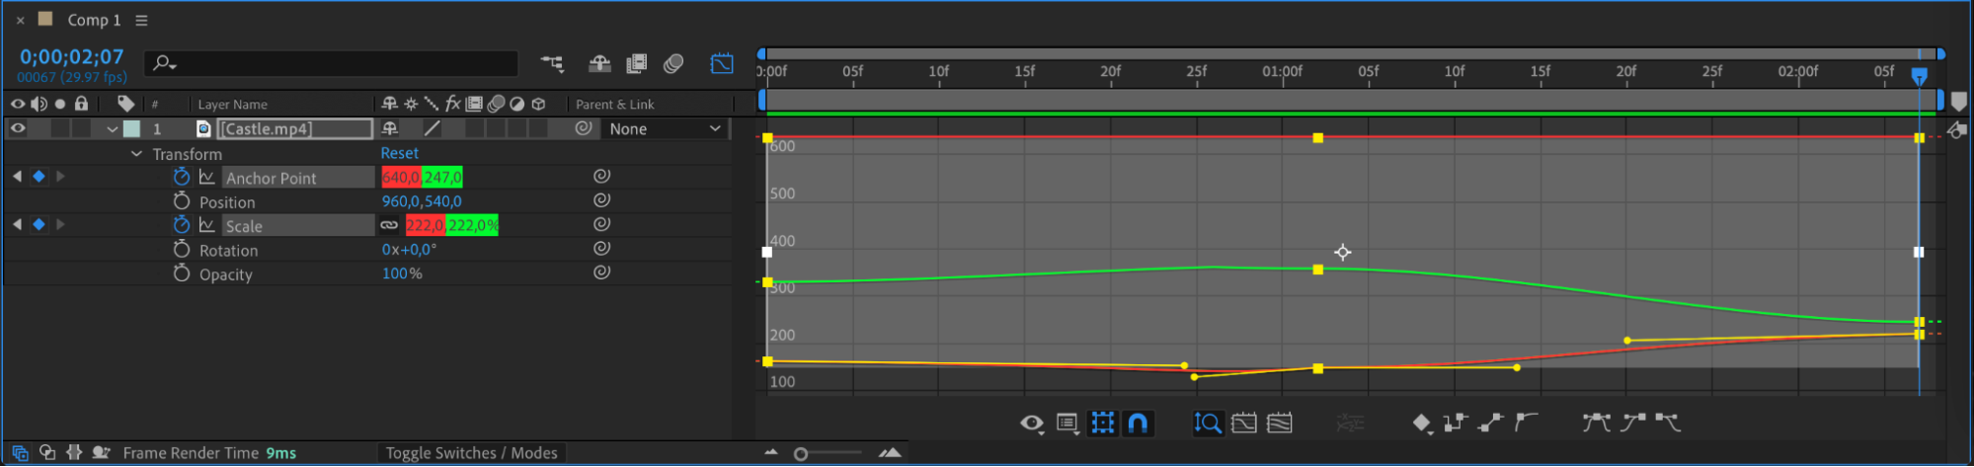Open the Composition Mini-Flowchart icon
The image size is (1974, 467).
(x=552, y=63)
